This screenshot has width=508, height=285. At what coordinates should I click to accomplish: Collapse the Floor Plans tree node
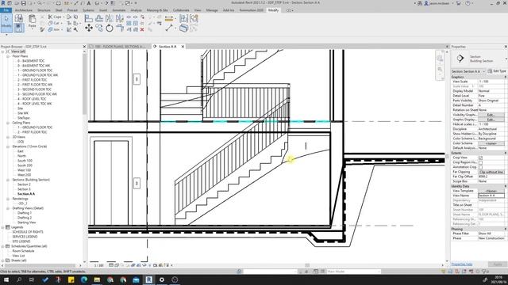point(8,56)
